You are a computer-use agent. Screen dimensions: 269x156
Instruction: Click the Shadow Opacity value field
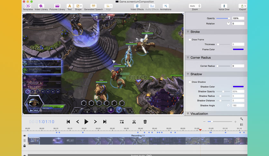point(238,92)
